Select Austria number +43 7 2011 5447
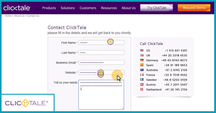This screenshot has width=216, height=113. click(175, 85)
